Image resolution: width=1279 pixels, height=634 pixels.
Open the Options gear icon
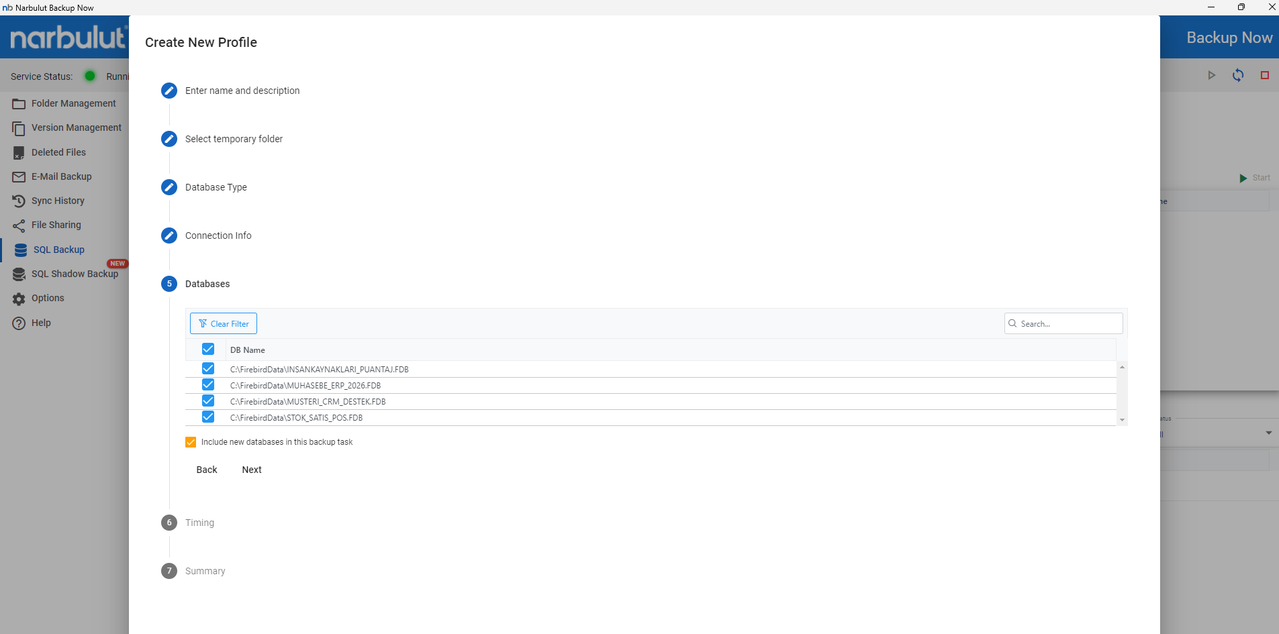click(x=19, y=299)
